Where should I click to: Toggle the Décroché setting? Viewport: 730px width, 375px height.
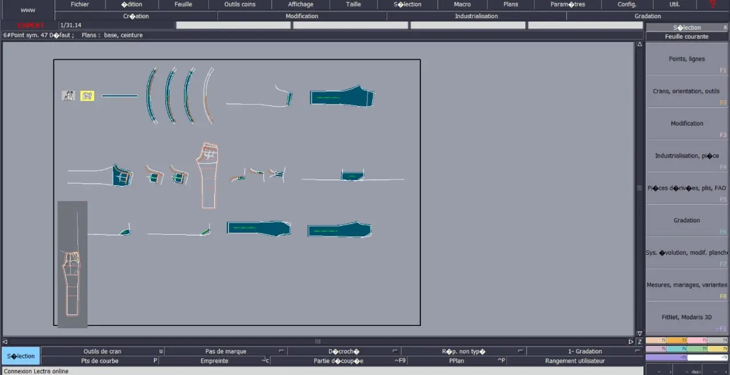click(343, 351)
